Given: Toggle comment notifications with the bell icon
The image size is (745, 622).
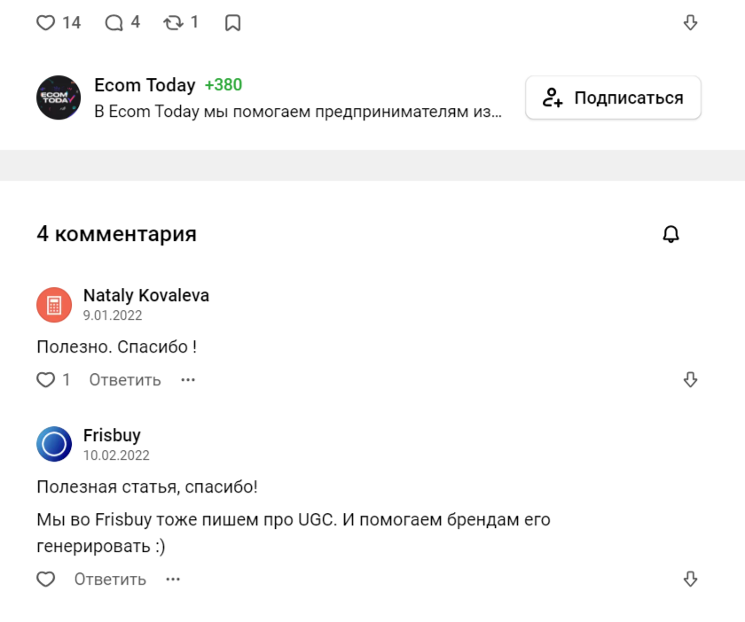Looking at the screenshot, I should coord(671,234).
